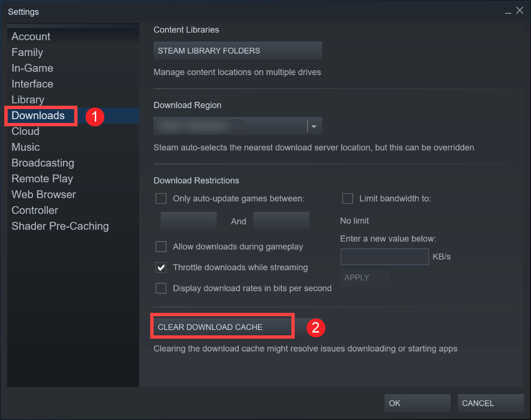
Task: Tick the Limit bandwidth to checkbox
Action: click(348, 199)
